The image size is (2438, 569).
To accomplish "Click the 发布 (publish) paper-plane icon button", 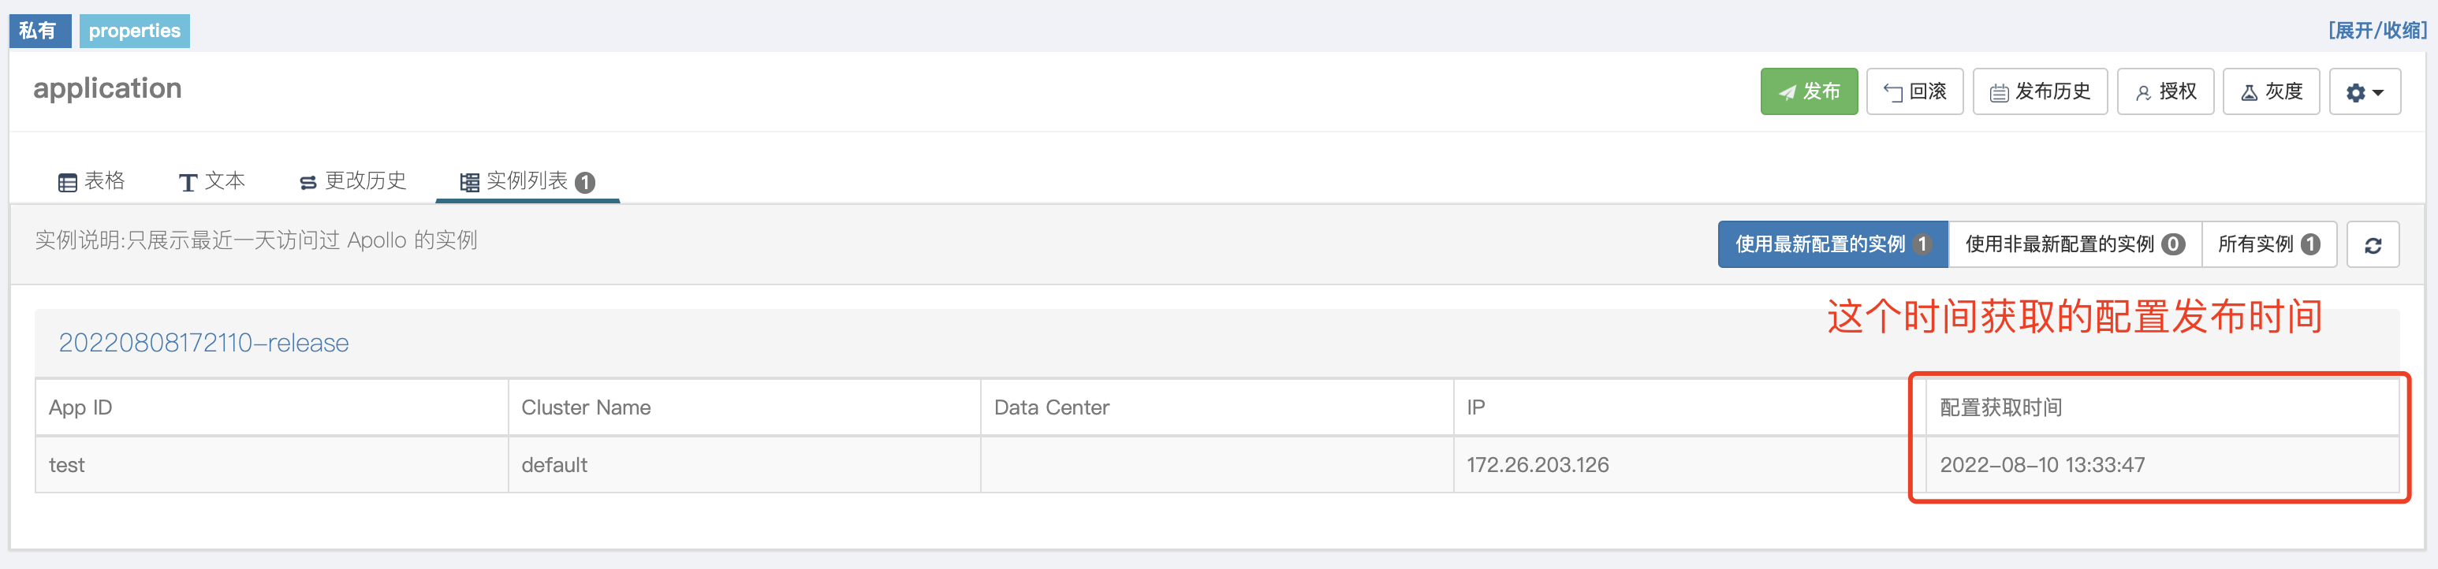I will tap(1787, 91).
